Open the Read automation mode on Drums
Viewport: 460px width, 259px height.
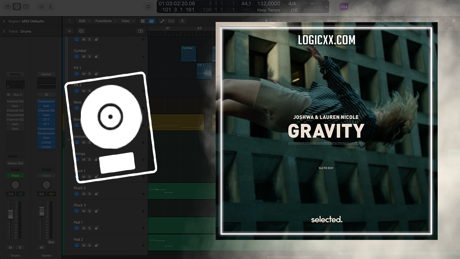pyautogui.click(x=15, y=176)
